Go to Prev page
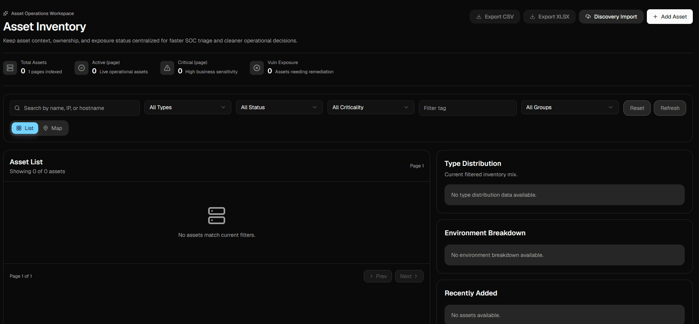 [x=378, y=276]
